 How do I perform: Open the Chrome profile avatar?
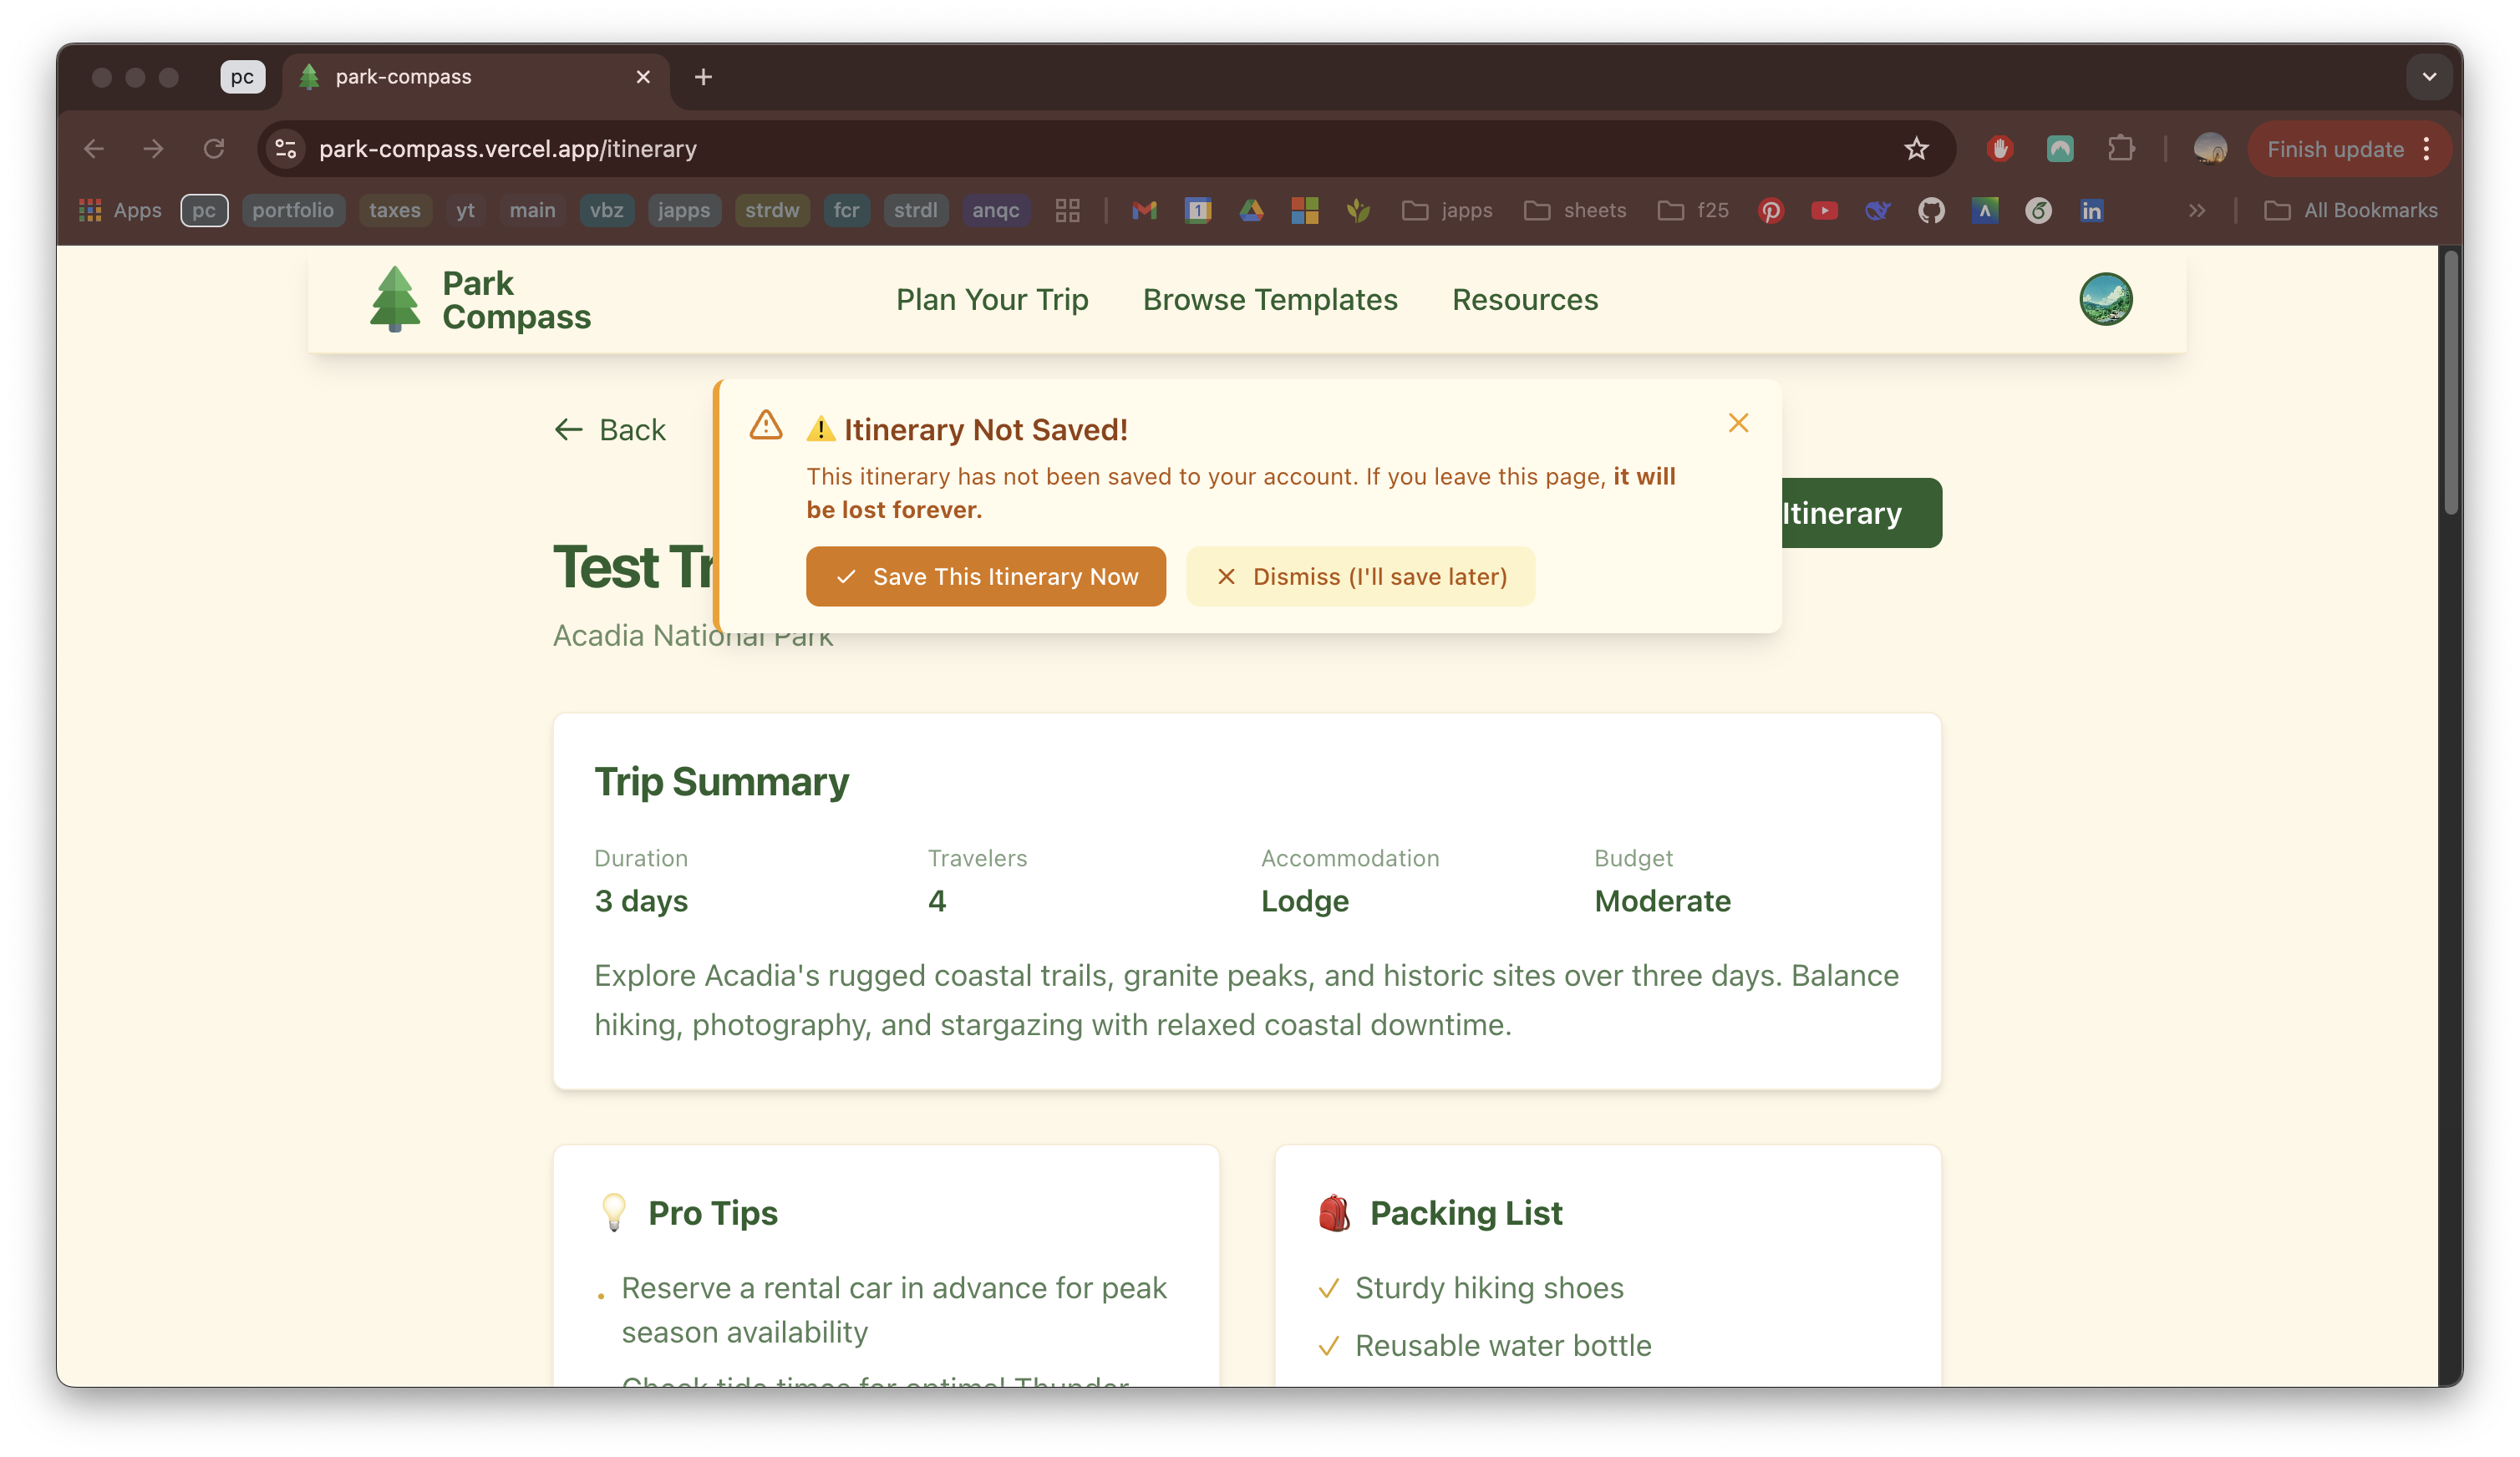pos(2209,149)
